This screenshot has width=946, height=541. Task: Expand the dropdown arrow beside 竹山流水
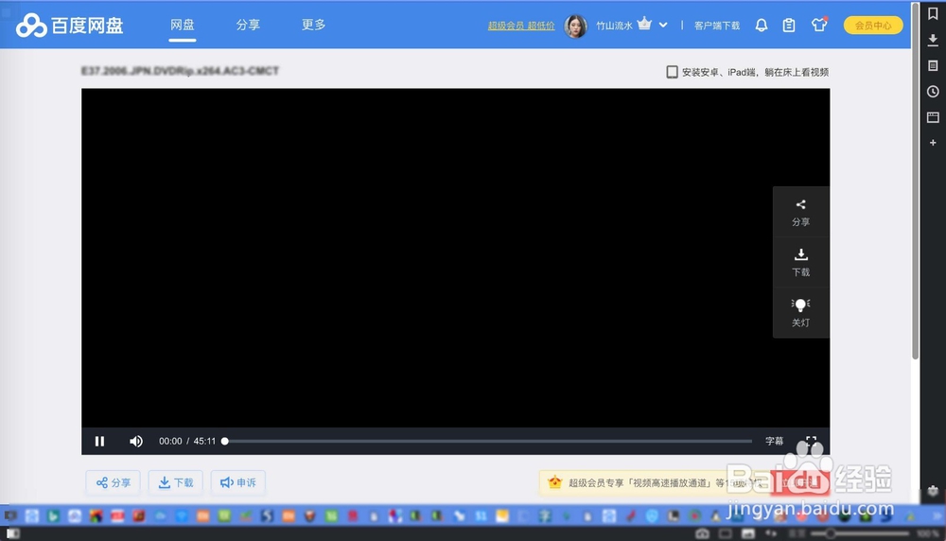663,26
